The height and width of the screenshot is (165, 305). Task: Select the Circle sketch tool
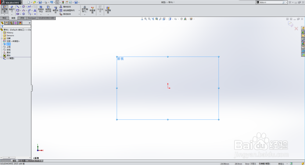click(x=23, y=7)
